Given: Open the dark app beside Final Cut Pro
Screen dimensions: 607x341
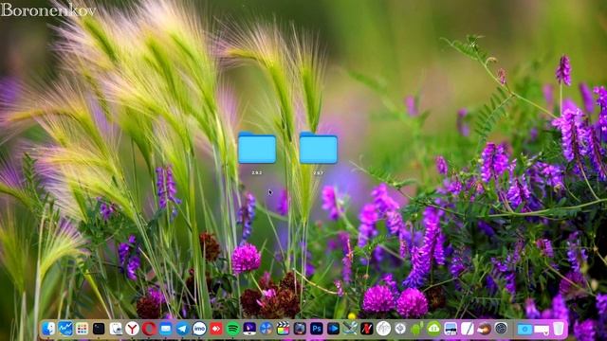Looking at the screenshot, I should (300, 329).
